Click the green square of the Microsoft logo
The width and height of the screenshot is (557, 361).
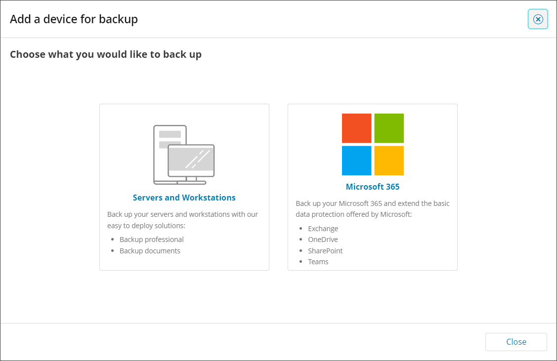coord(389,128)
